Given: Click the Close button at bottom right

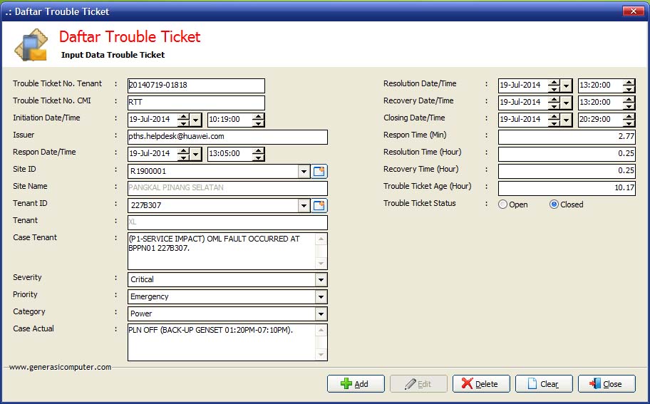Looking at the screenshot, I should click(606, 384).
